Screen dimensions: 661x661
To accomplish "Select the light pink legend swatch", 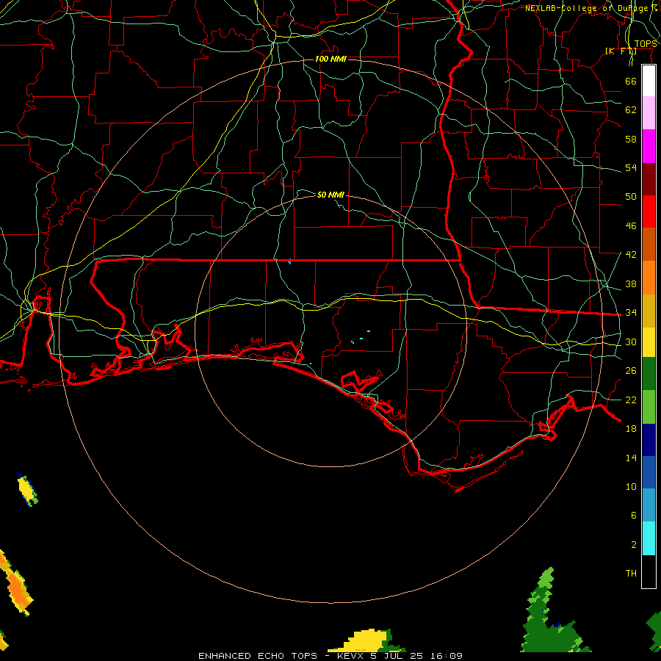I will point(649,112).
